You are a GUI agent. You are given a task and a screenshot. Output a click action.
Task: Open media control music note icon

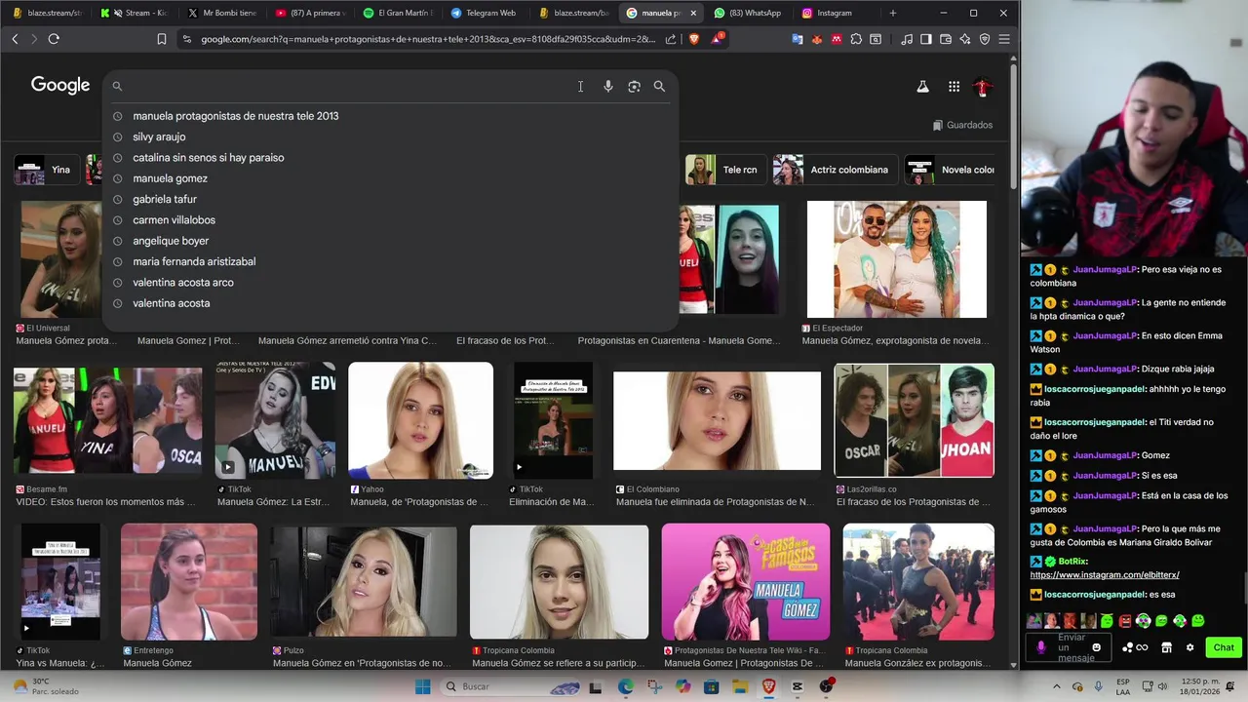pos(907,39)
